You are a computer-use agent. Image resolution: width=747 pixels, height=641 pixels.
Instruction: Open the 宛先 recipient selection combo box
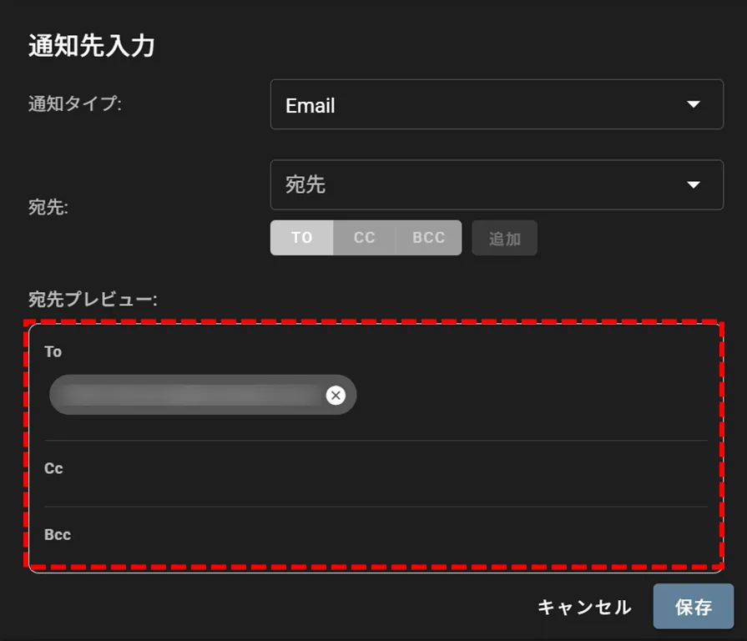496,184
